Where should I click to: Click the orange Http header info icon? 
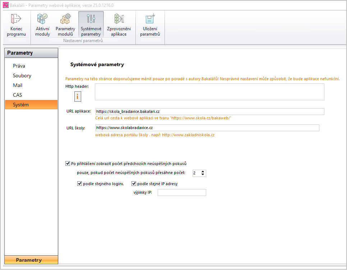click(x=77, y=96)
